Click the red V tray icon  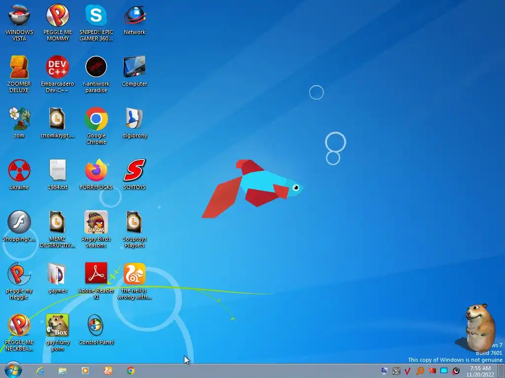407,371
